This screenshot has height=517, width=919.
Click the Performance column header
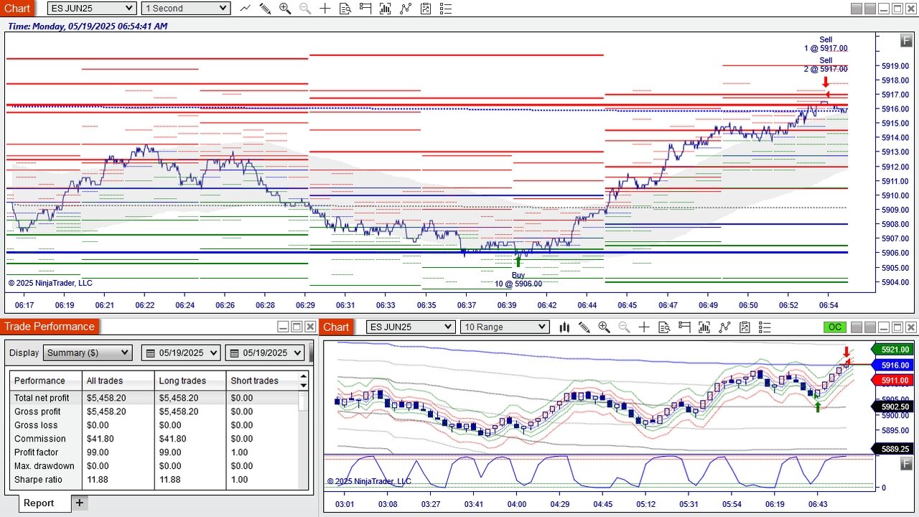click(x=46, y=381)
